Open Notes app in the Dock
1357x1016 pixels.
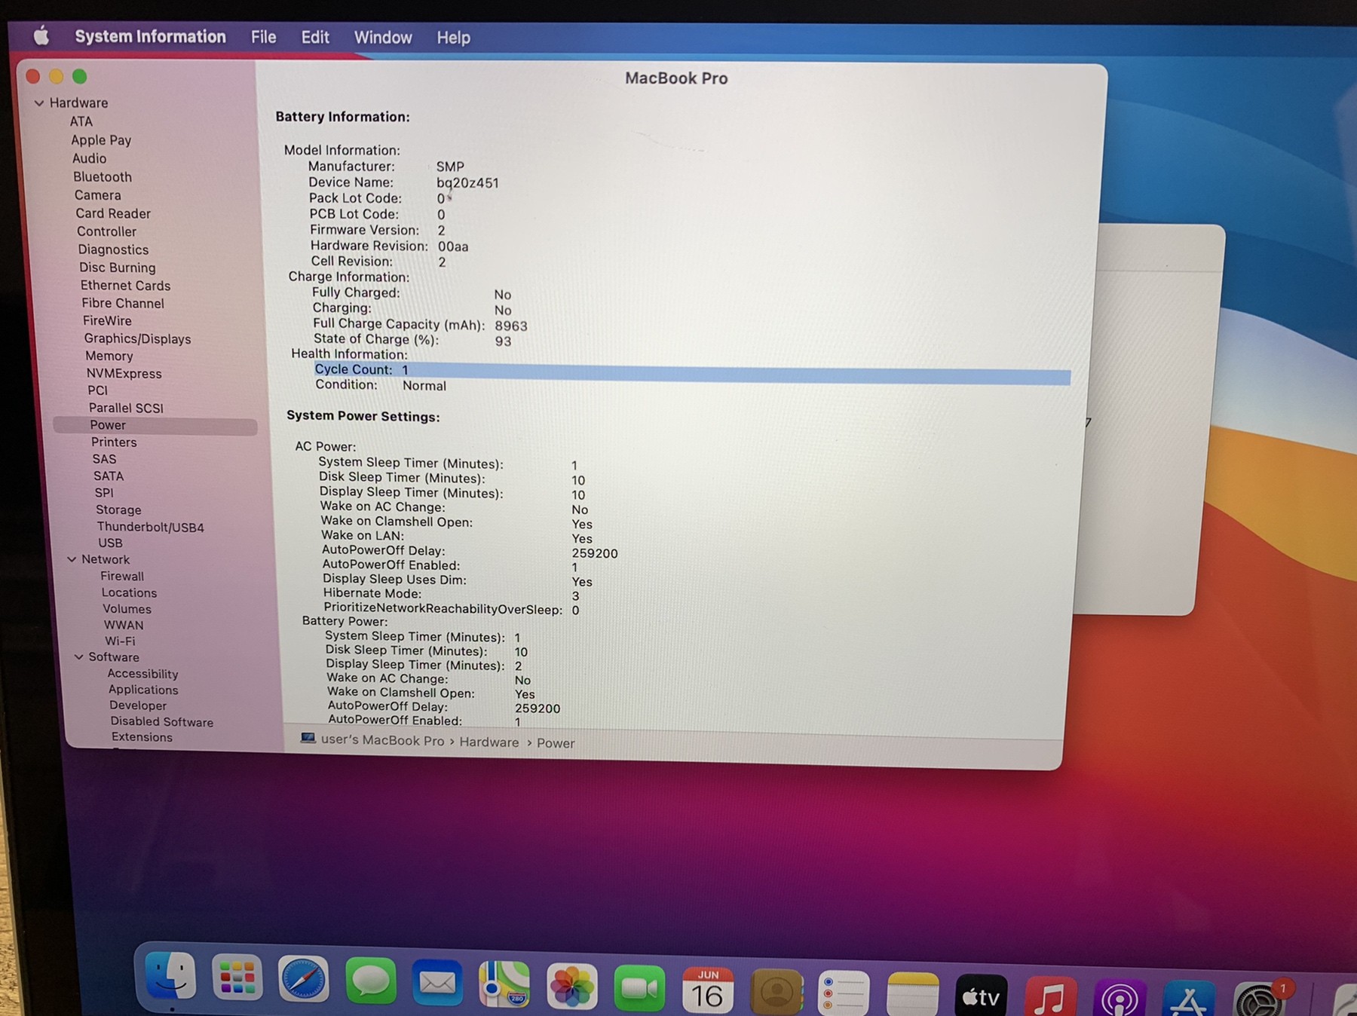(912, 993)
